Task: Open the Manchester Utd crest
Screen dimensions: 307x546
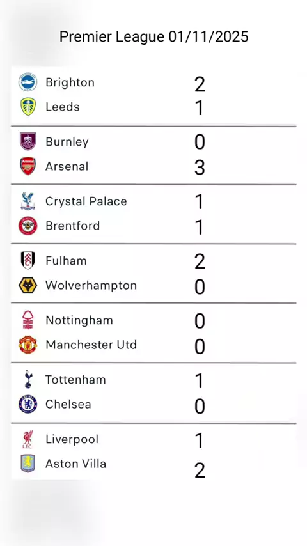Action: pos(28,345)
